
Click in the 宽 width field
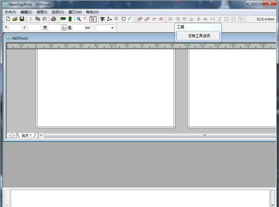click(x=54, y=28)
